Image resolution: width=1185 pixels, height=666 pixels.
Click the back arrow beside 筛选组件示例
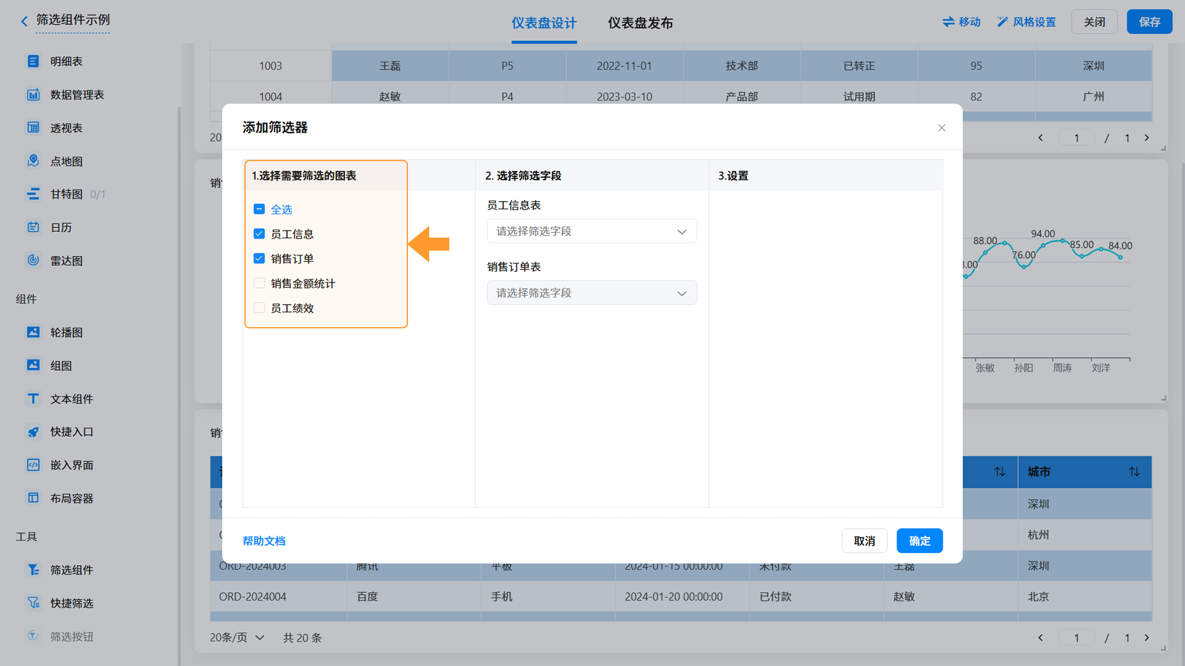coord(24,21)
